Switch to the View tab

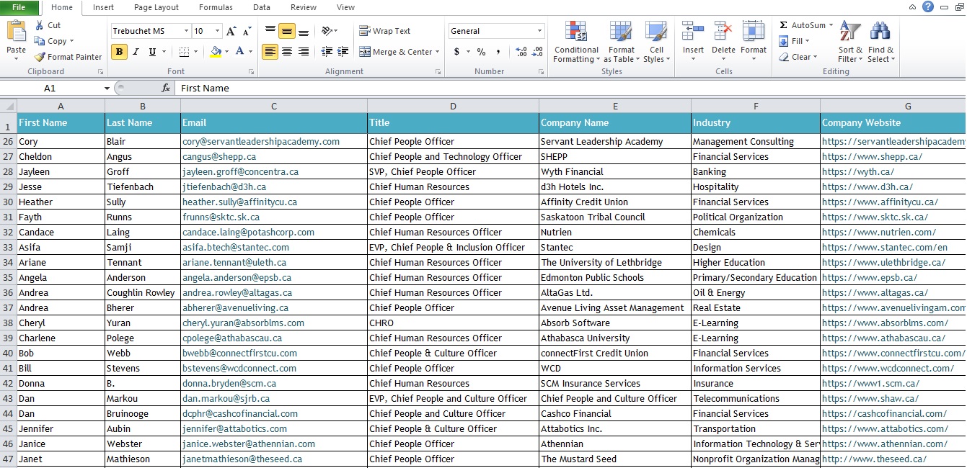[x=345, y=7]
